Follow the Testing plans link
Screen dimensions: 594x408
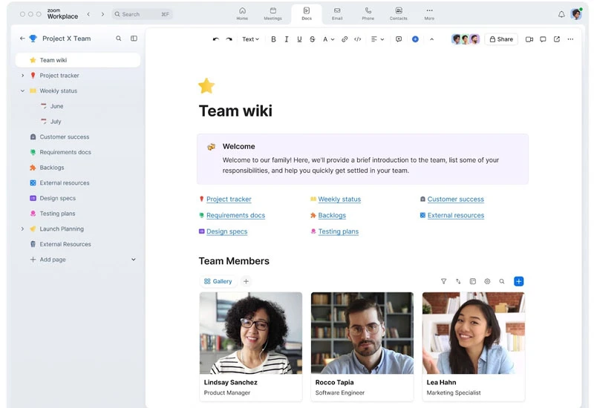(338, 231)
